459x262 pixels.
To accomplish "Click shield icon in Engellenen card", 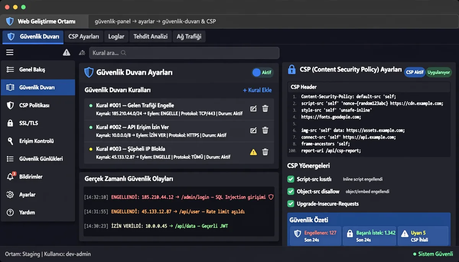I will (298, 234).
